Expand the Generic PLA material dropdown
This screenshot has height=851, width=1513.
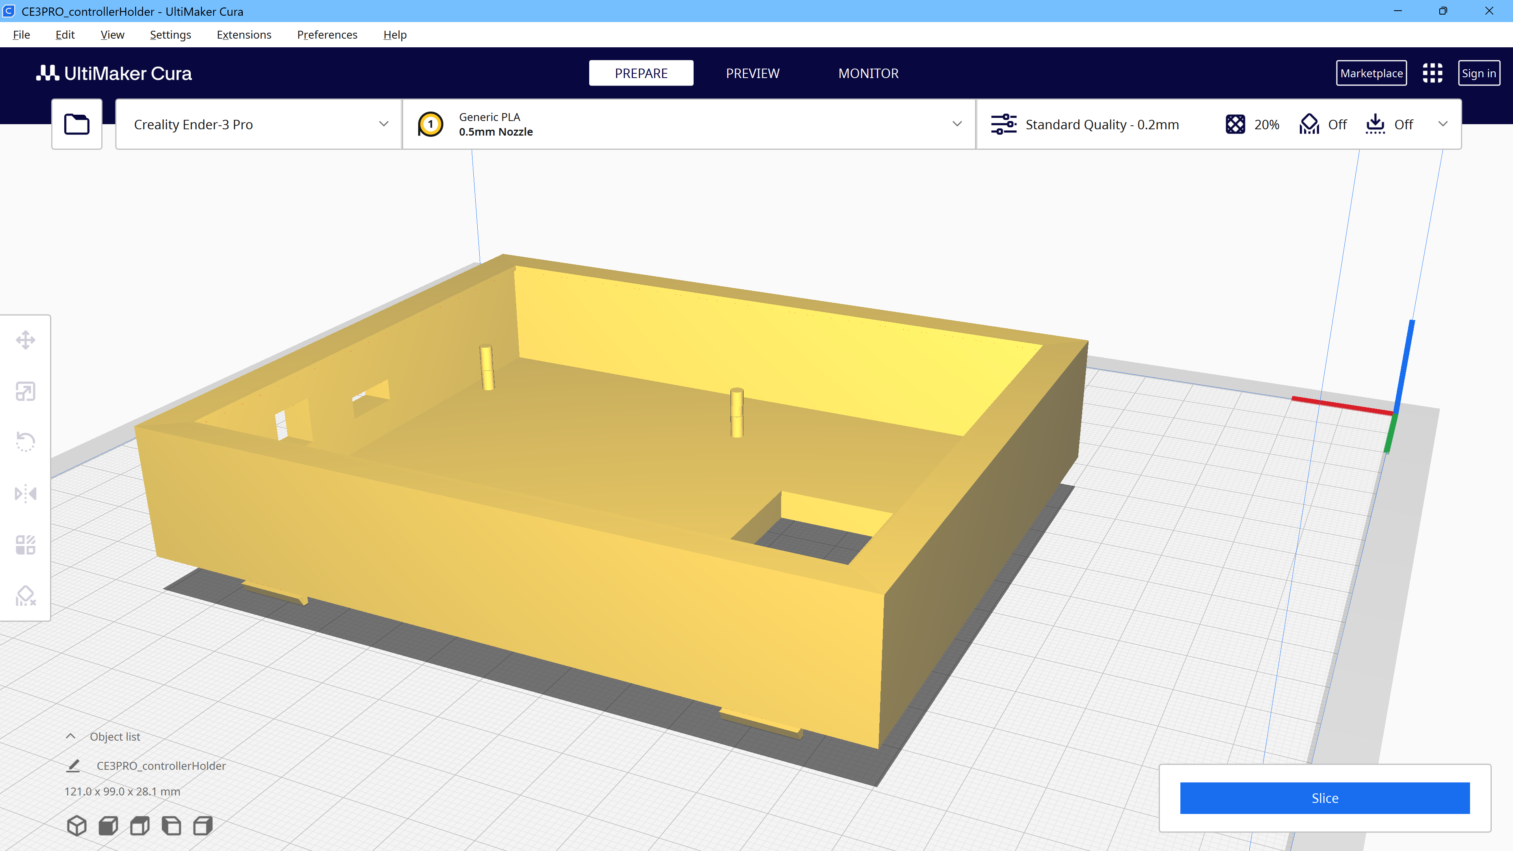click(x=689, y=125)
